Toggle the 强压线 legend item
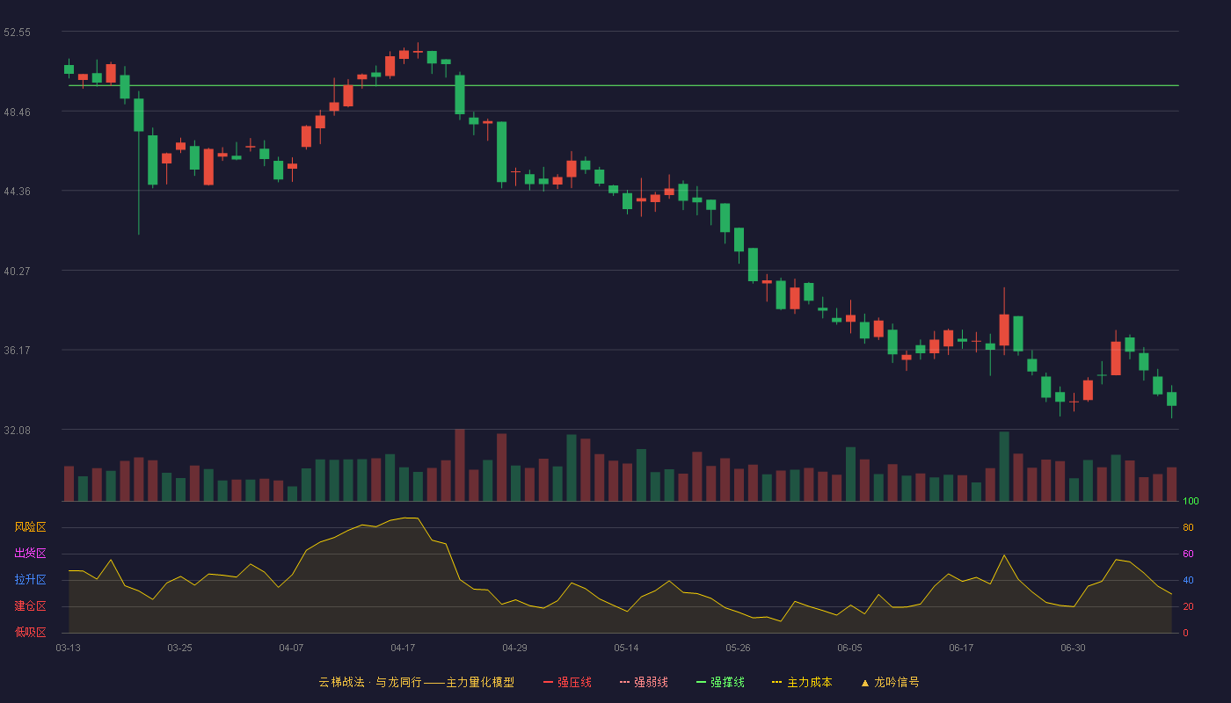 567,682
